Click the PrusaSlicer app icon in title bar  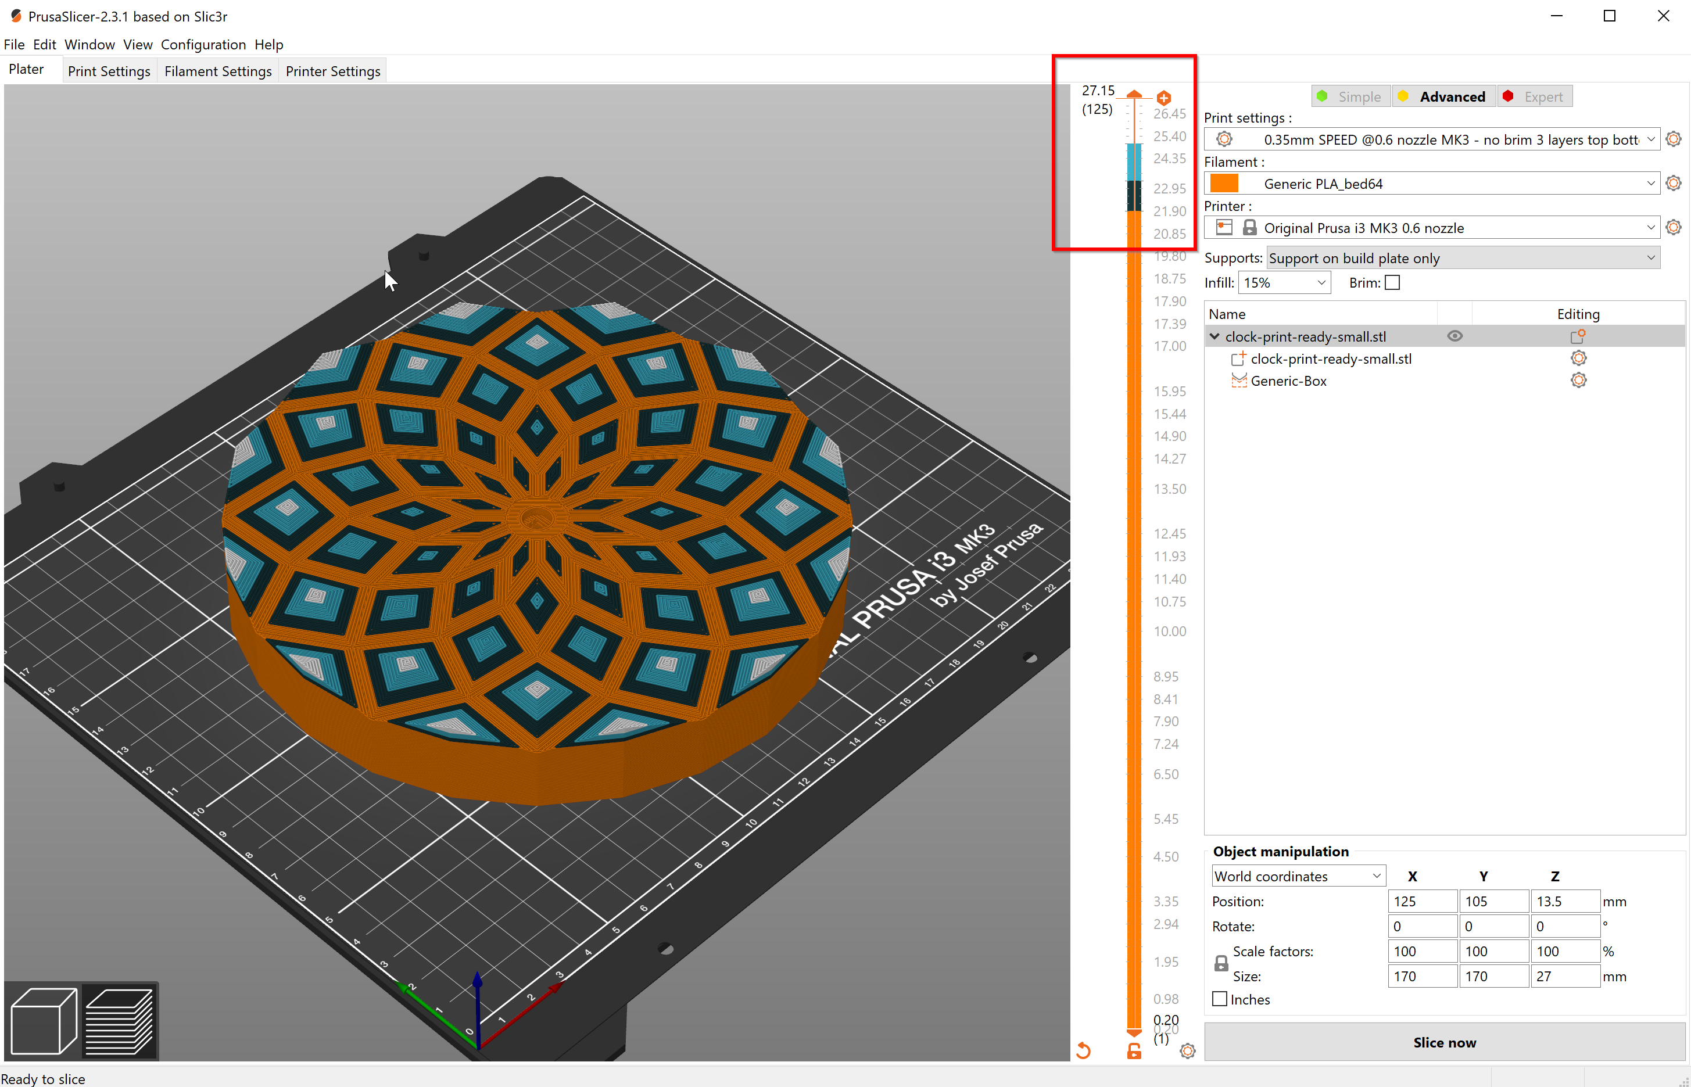coord(15,16)
